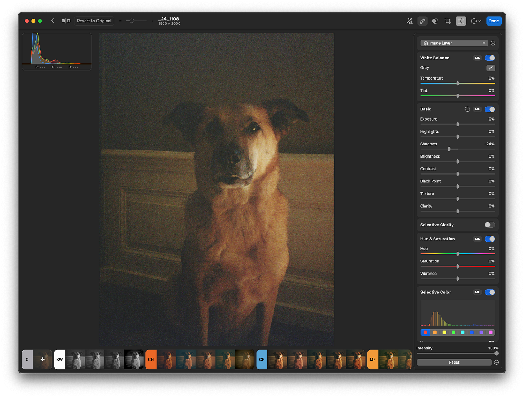Add a custom preset with the plus

point(42,360)
